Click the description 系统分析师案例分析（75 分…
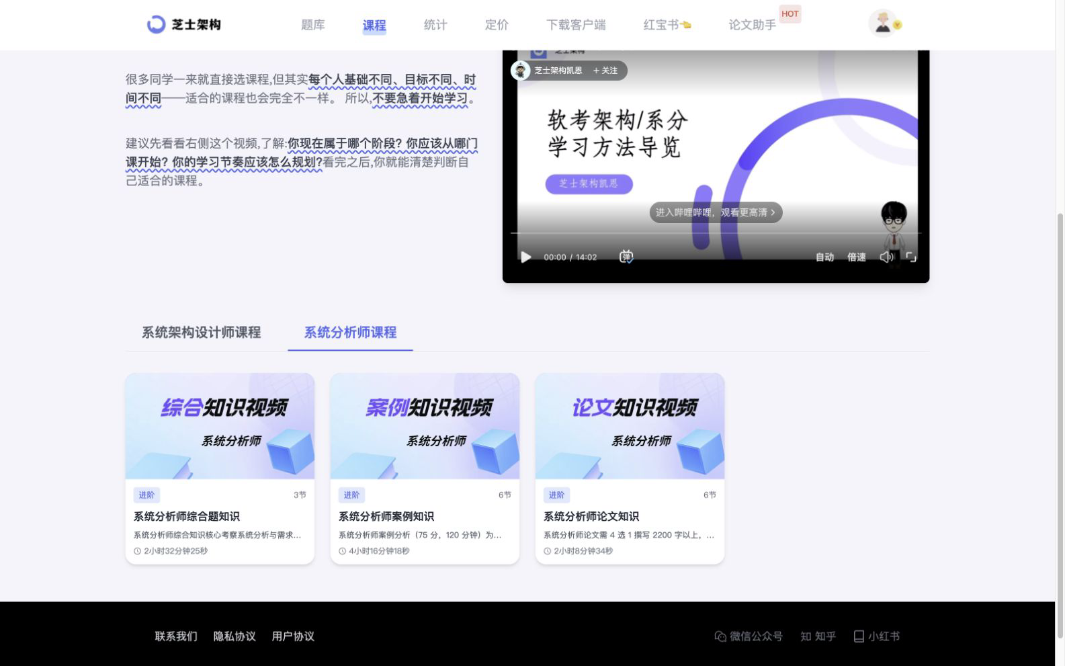The width and height of the screenshot is (1065, 666). (420, 535)
